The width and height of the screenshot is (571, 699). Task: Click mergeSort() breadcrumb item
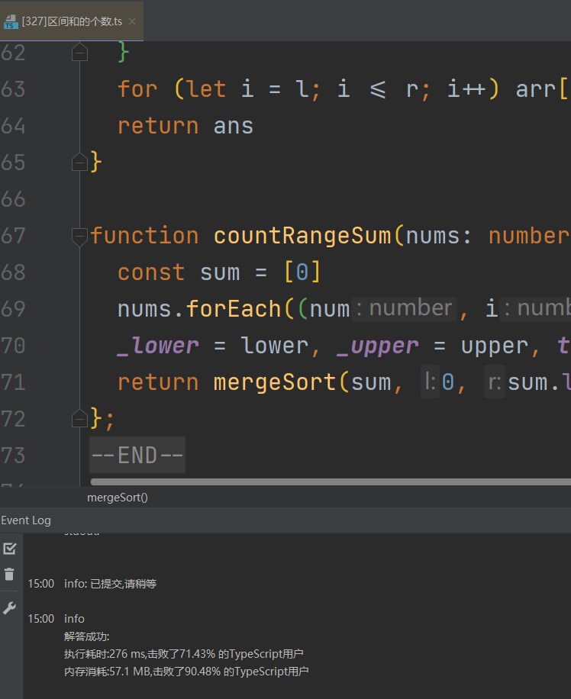point(118,498)
